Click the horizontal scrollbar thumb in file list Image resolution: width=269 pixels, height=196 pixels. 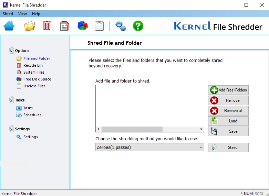pyautogui.click(x=132, y=129)
